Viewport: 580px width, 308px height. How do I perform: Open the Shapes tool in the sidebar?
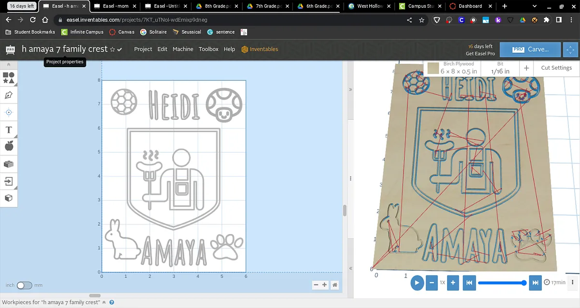coord(9,77)
